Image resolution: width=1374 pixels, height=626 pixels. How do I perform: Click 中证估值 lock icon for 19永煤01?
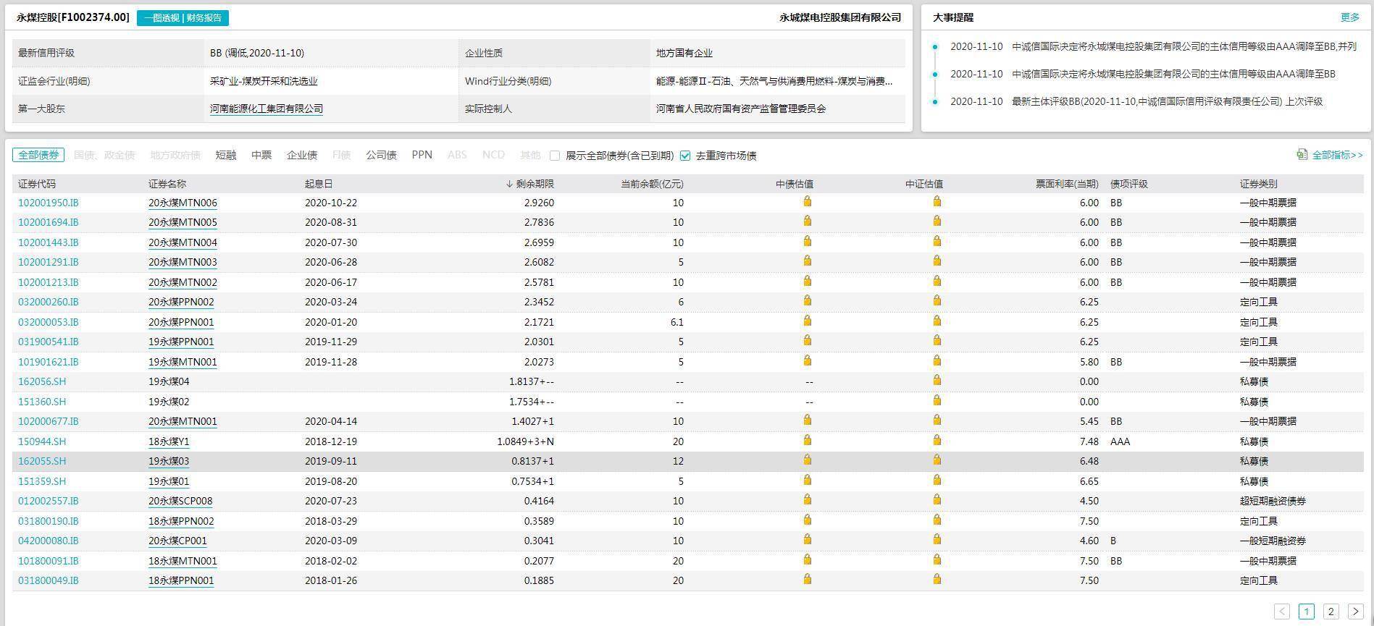[x=937, y=481]
